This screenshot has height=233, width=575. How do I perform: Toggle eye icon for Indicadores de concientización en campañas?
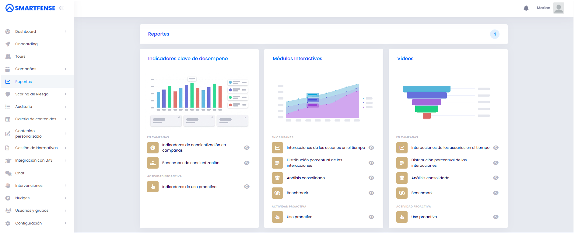247,148
